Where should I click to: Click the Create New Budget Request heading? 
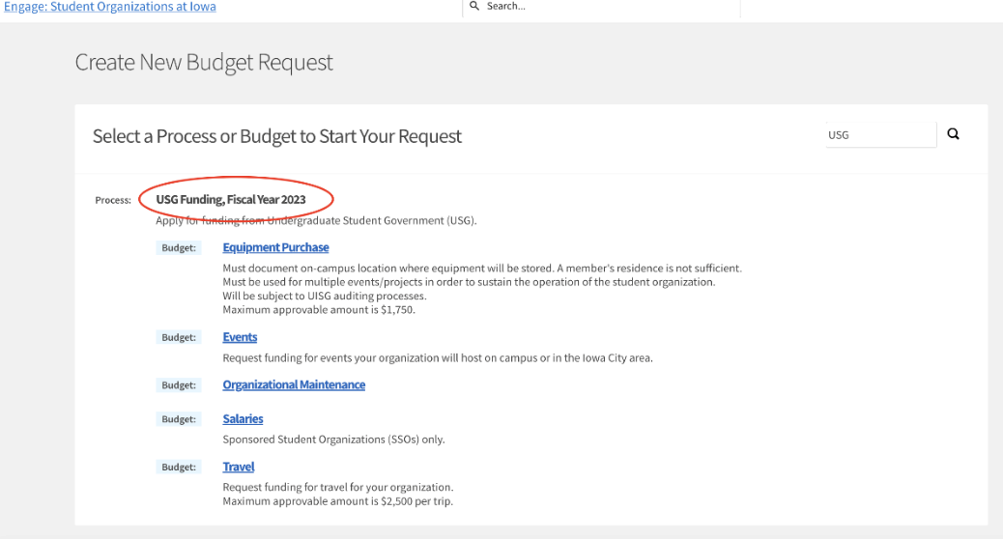click(204, 62)
